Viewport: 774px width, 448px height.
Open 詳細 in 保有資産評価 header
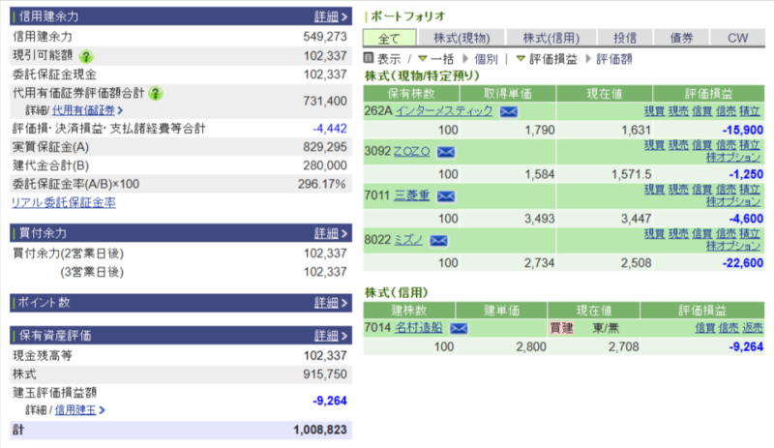coord(331,336)
